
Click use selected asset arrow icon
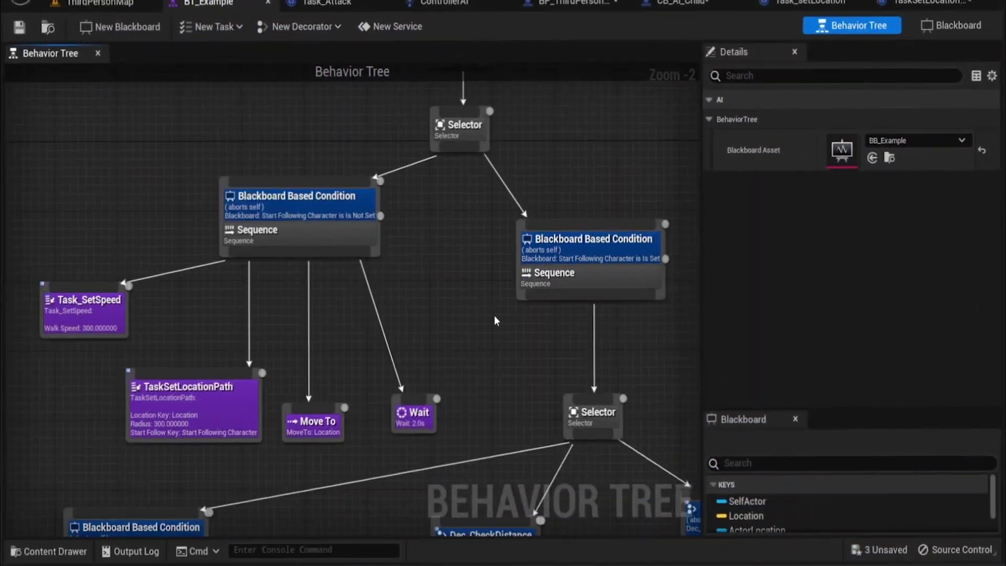pyautogui.click(x=872, y=158)
